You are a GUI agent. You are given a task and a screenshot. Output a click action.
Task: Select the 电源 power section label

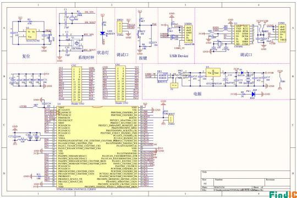pyautogui.click(x=197, y=94)
